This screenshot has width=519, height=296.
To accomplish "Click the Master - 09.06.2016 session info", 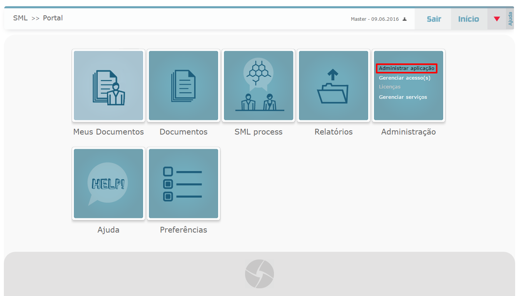I will 375,19.
